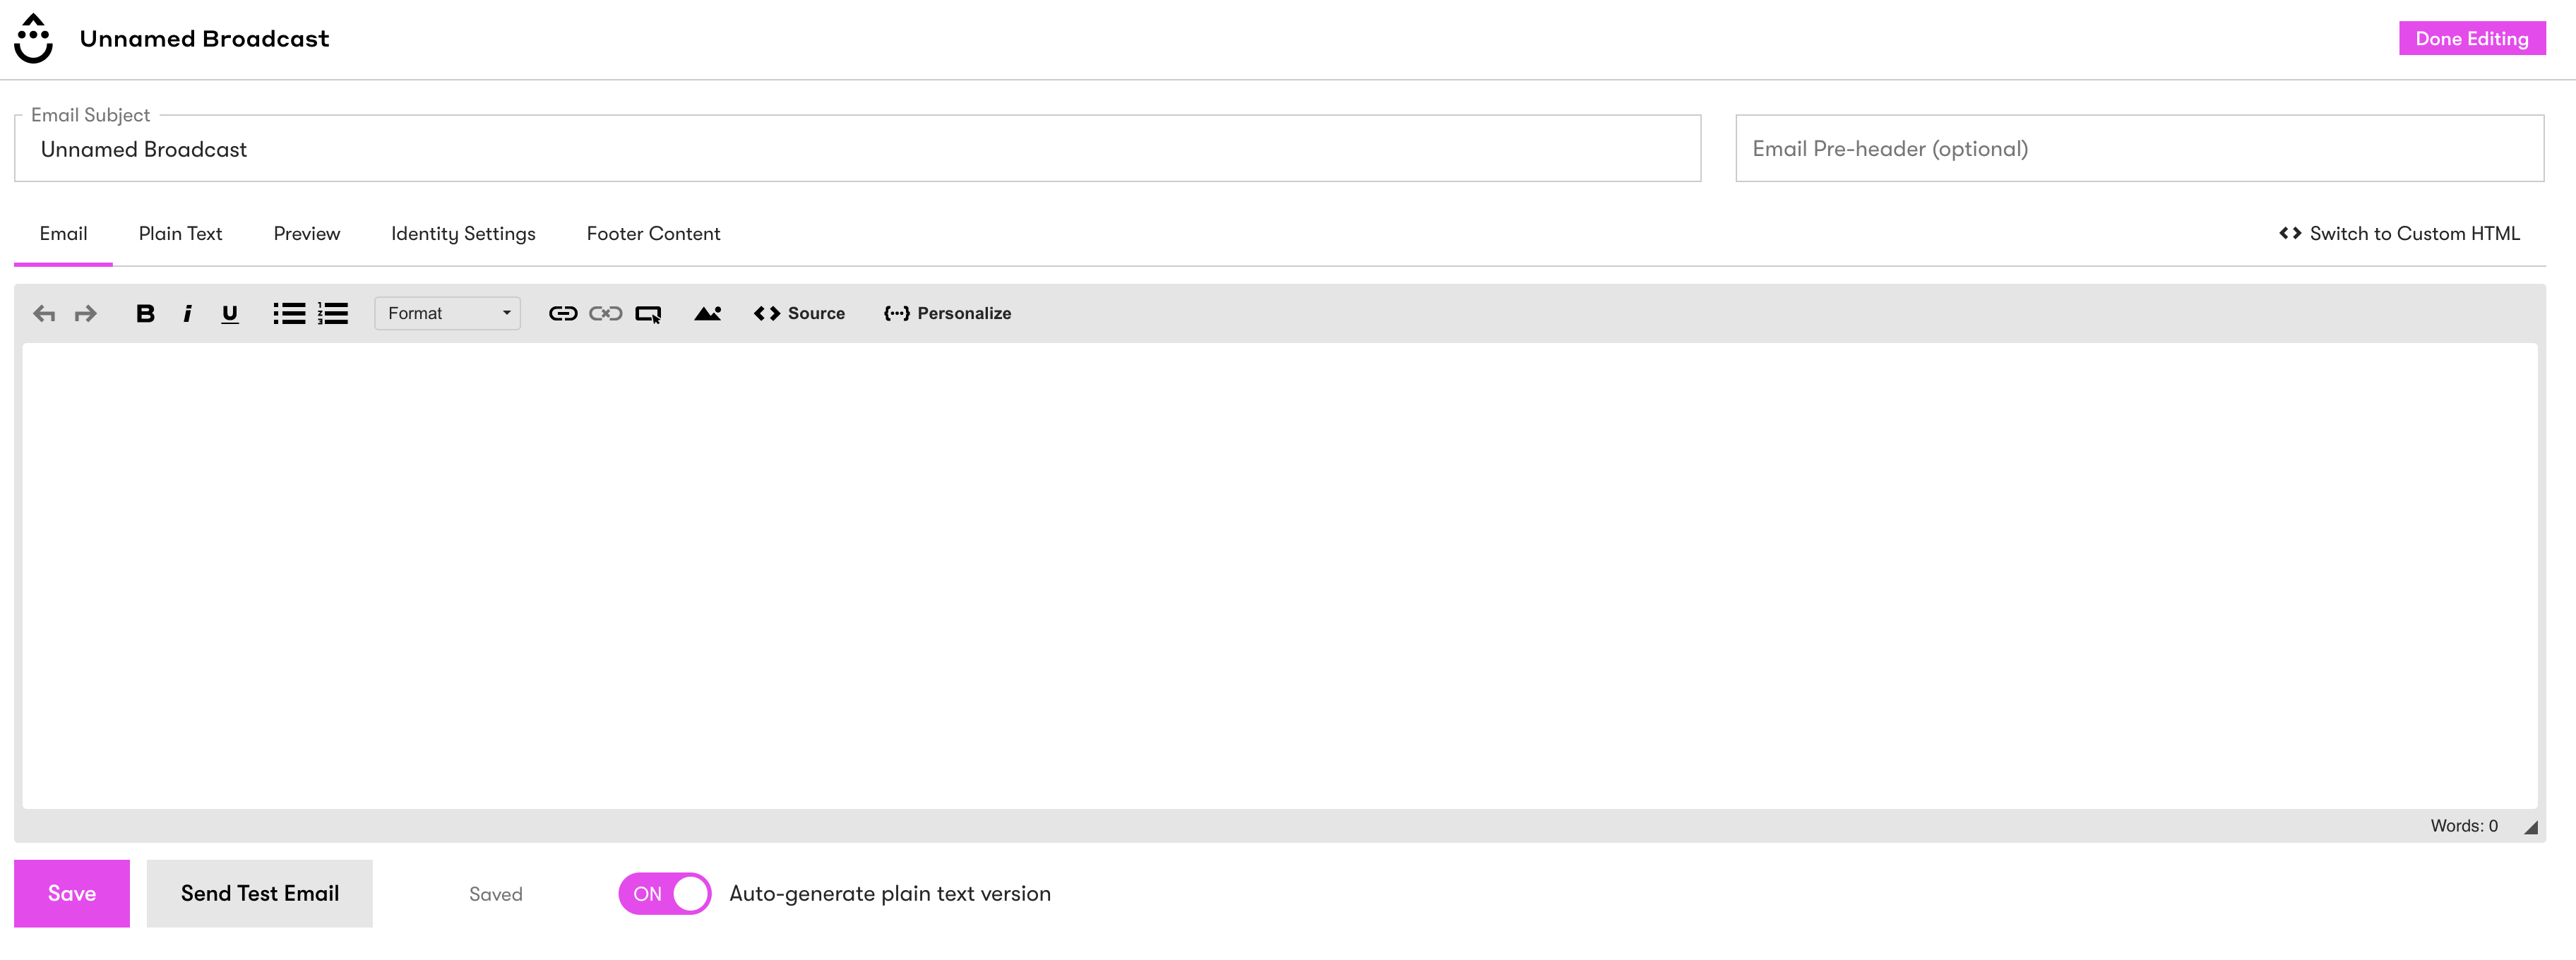2576x960 pixels.
Task: Toggle underline text formatting
Action: pos(230,314)
